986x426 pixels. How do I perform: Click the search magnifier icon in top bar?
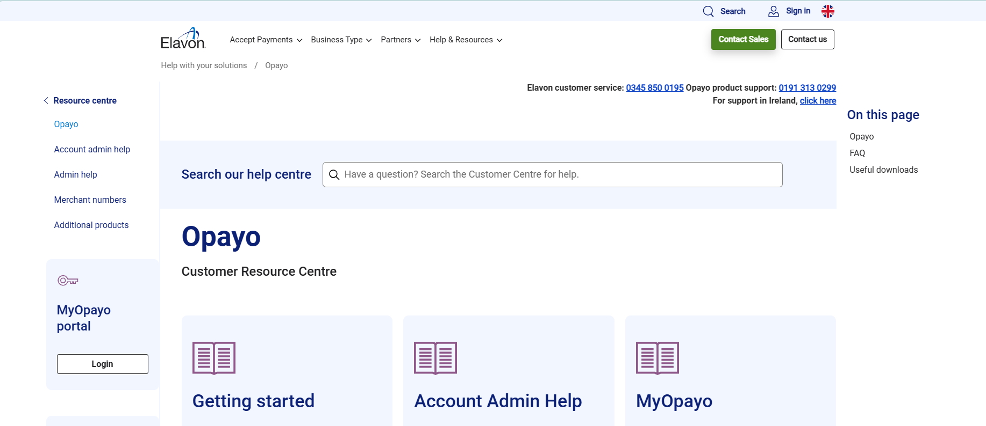tap(708, 11)
